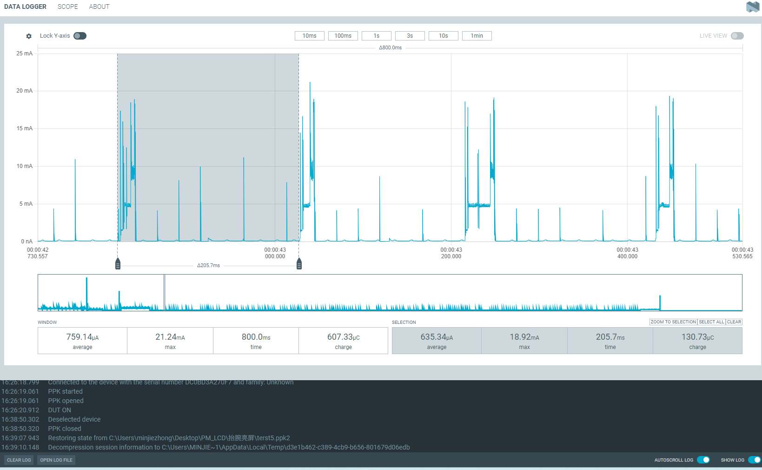Enable the Live View toggle
The height and width of the screenshot is (470, 762).
(x=737, y=36)
